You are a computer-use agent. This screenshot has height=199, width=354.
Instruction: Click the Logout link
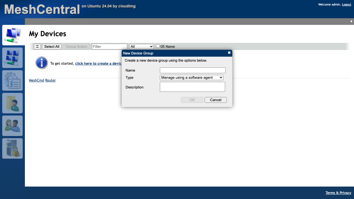pyautogui.click(x=347, y=4)
